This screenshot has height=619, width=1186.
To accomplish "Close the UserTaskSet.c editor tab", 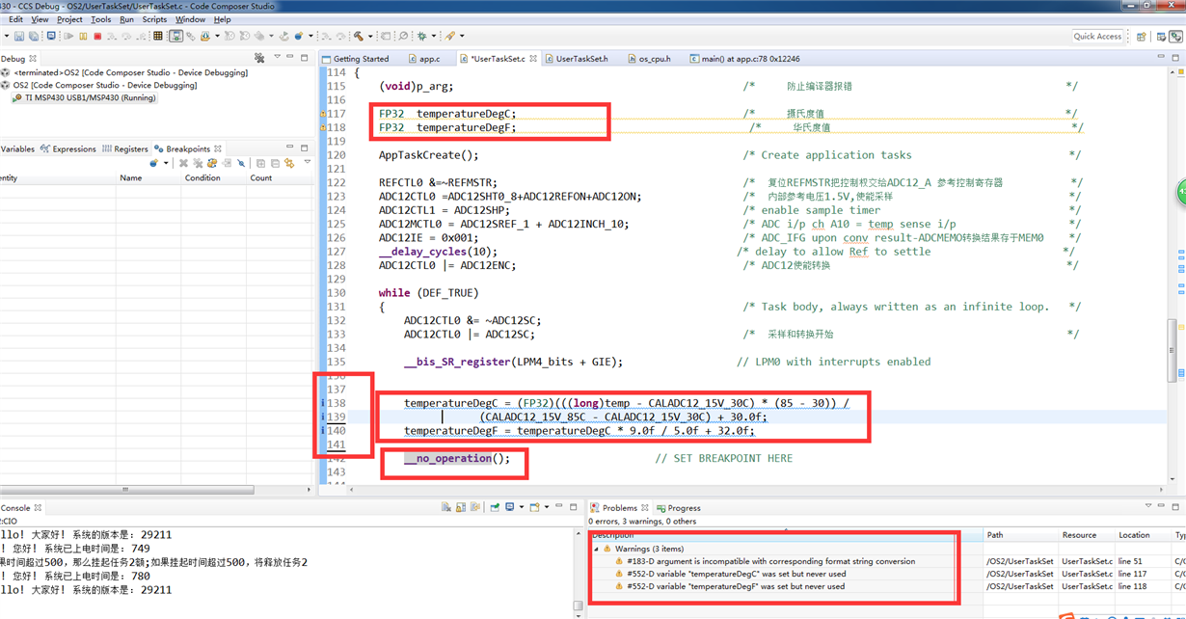I will tap(533, 59).
